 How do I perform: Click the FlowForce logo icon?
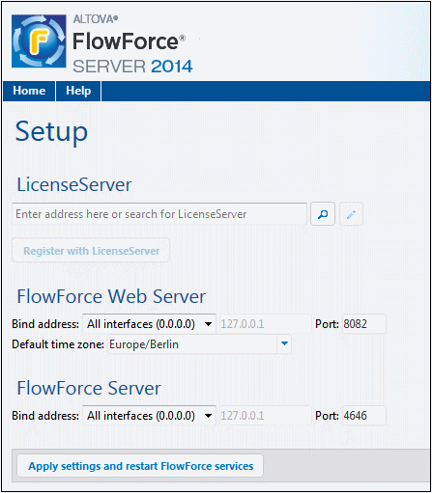click(x=39, y=41)
